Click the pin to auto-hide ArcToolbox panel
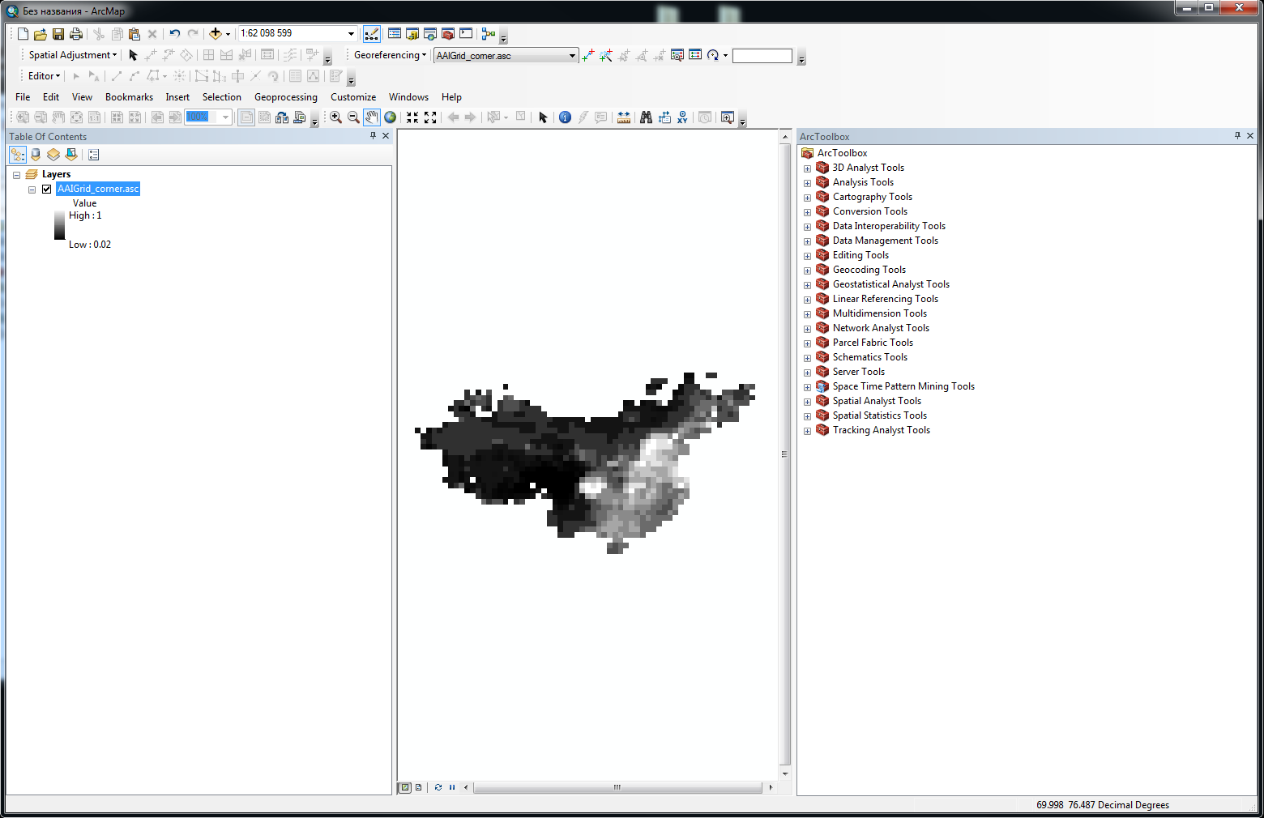Image resolution: width=1264 pixels, height=818 pixels. coord(1236,135)
